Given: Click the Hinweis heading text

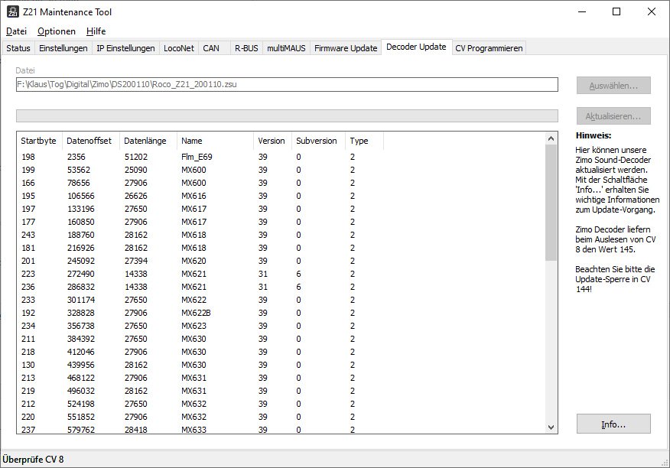Looking at the screenshot, I should click(594, 135).
